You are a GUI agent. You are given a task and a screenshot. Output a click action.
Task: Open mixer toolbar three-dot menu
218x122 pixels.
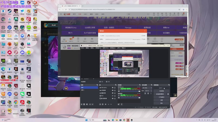point(122,104)
